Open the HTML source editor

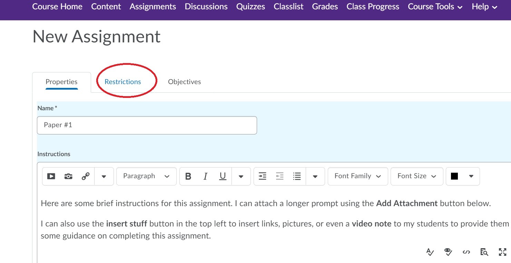click(466, 252)
